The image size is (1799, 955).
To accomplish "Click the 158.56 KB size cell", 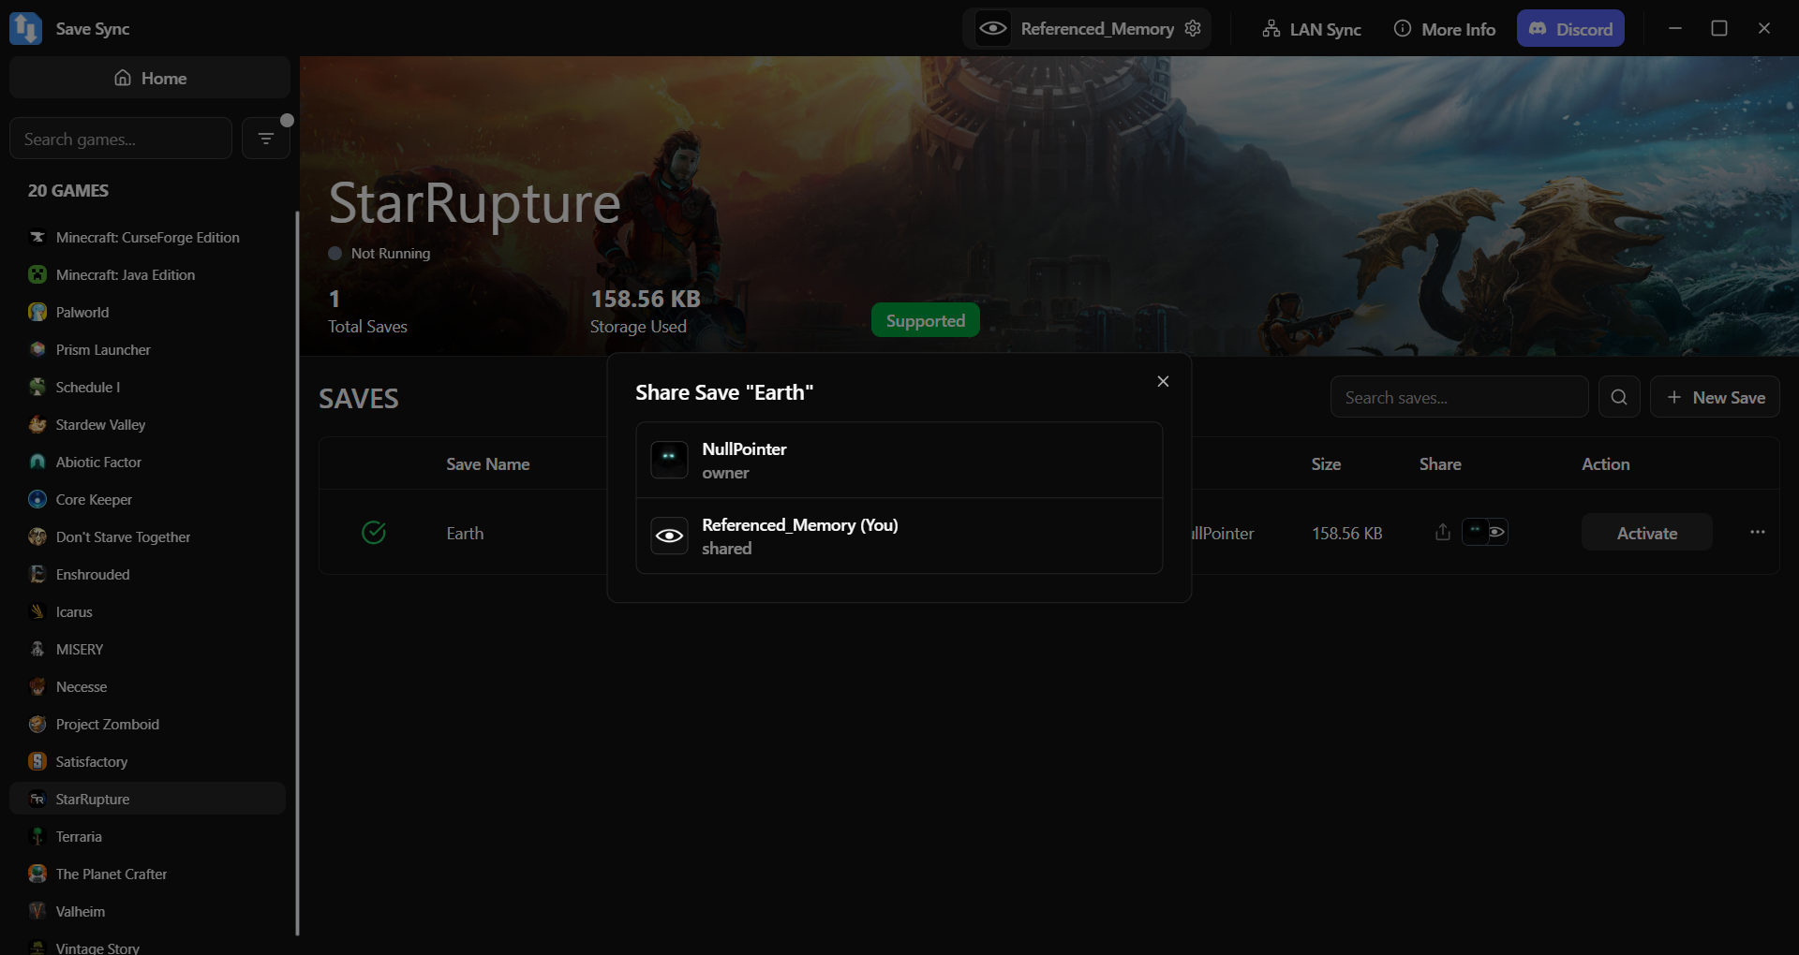I will pos(1347,533).
